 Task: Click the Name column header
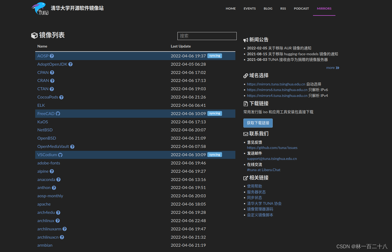(x=42, y=46)
